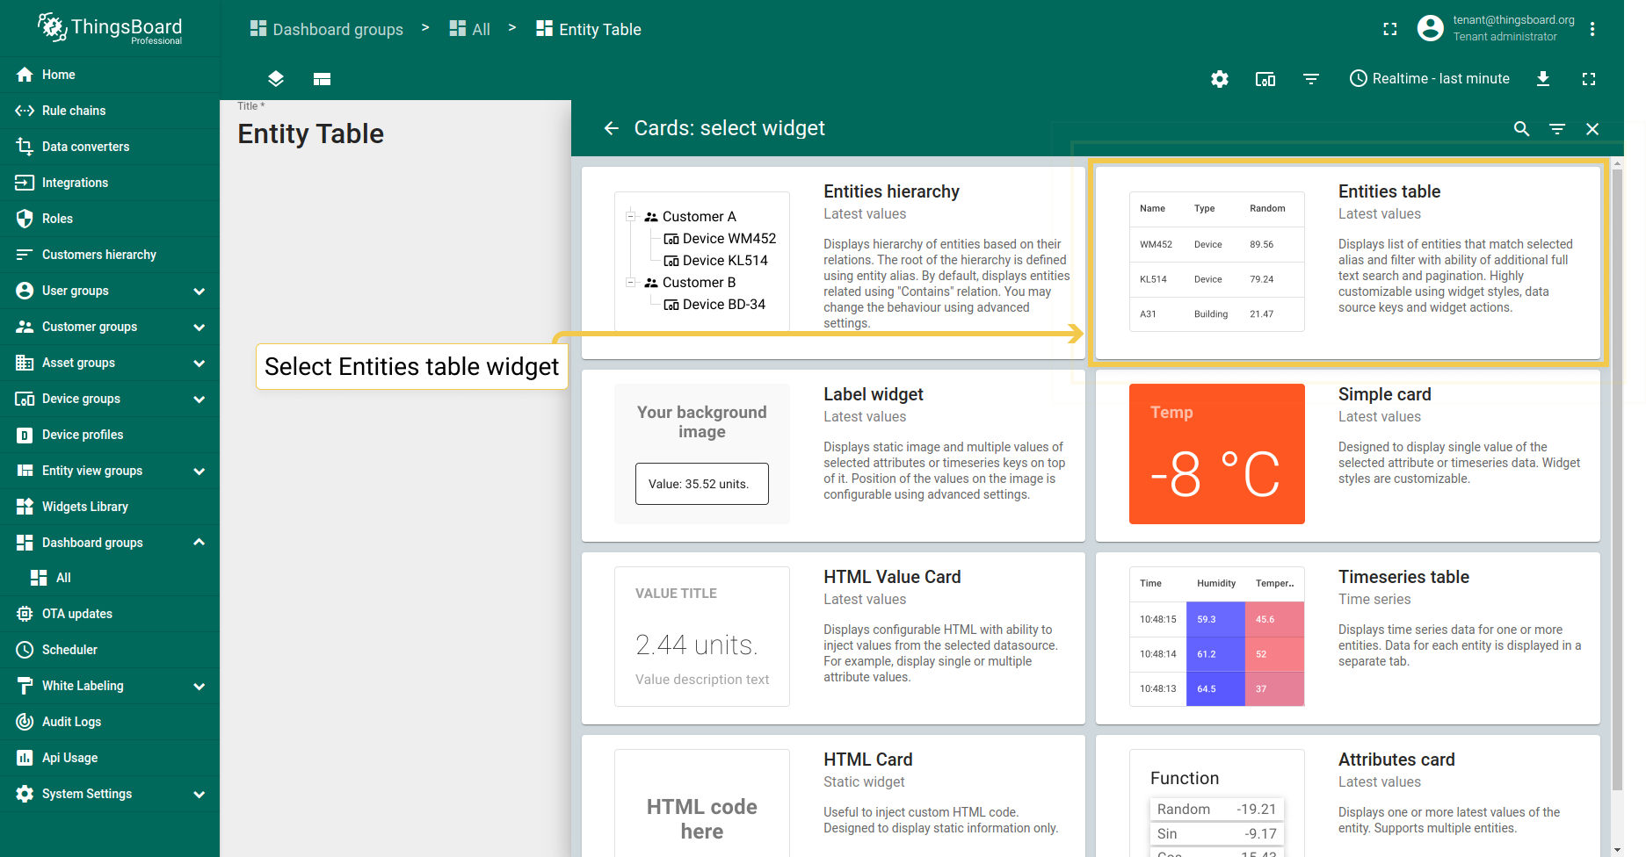Click Entity Table breadcrumb
The image size is (1646, 857).
[589, 29]
